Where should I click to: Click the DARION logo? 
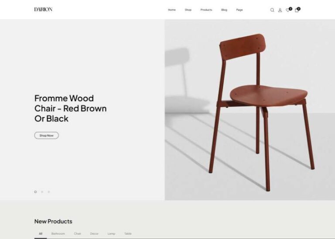(x=43, y=10)
